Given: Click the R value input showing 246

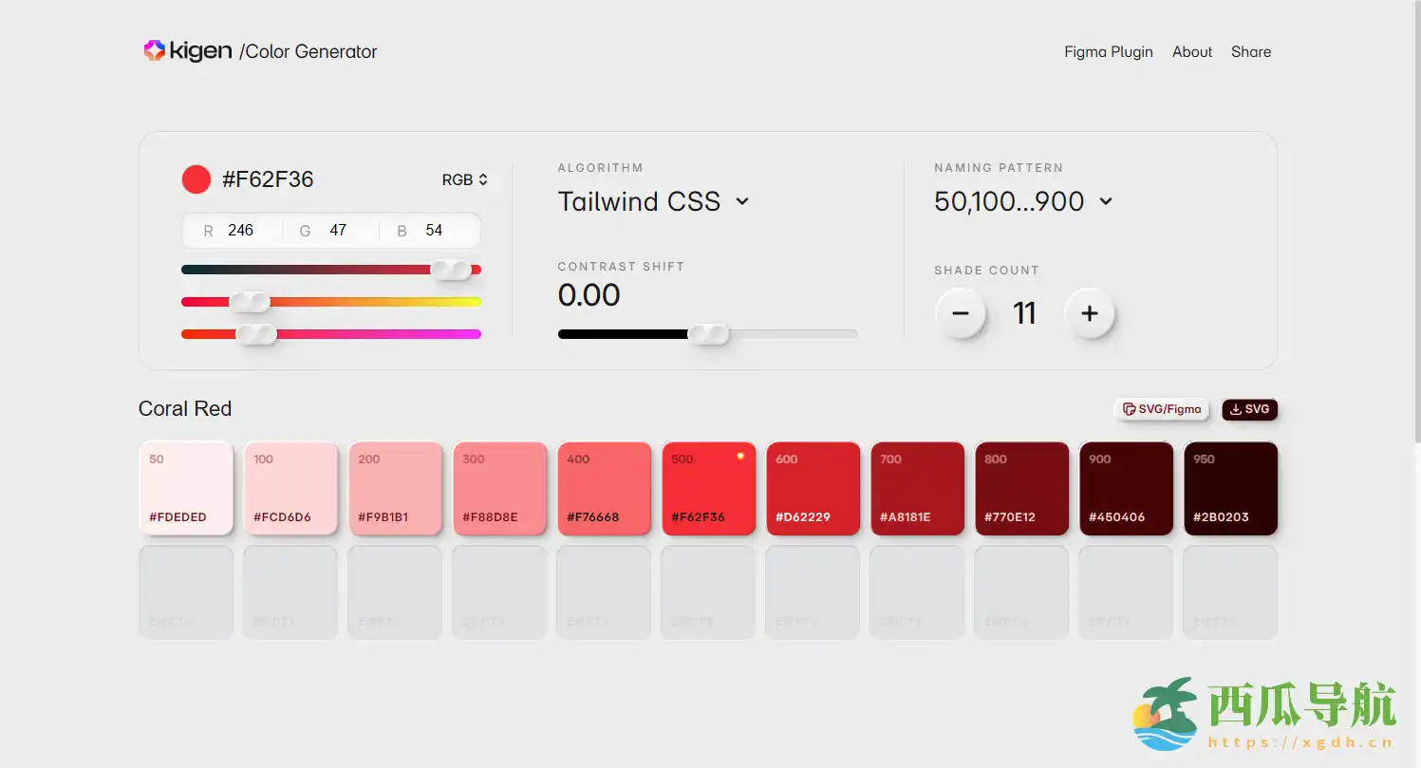Looking at the screenshot, I should click(x=241, y=231).
